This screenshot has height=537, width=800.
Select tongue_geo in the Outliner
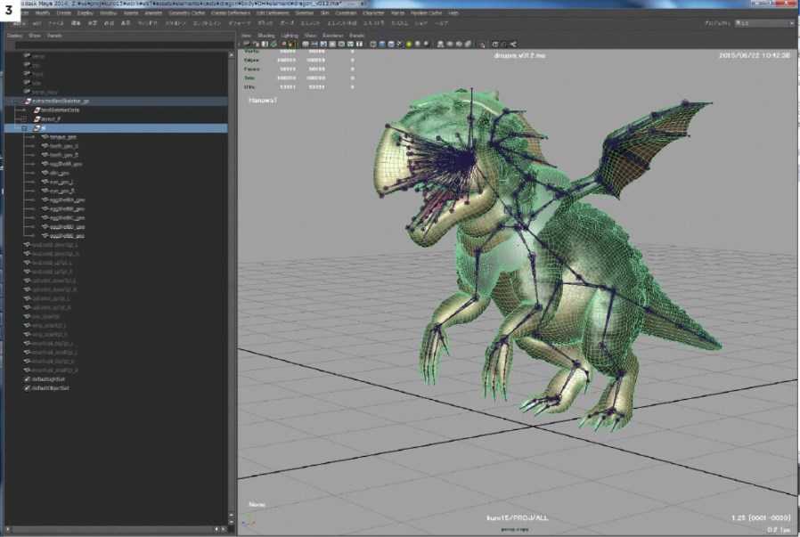(x=62, y=136)
